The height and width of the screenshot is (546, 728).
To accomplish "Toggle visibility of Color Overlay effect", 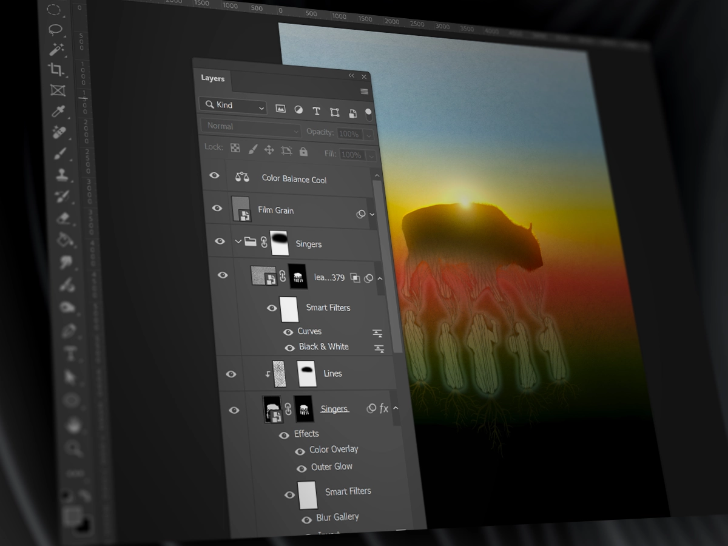I will click(300, 451).
